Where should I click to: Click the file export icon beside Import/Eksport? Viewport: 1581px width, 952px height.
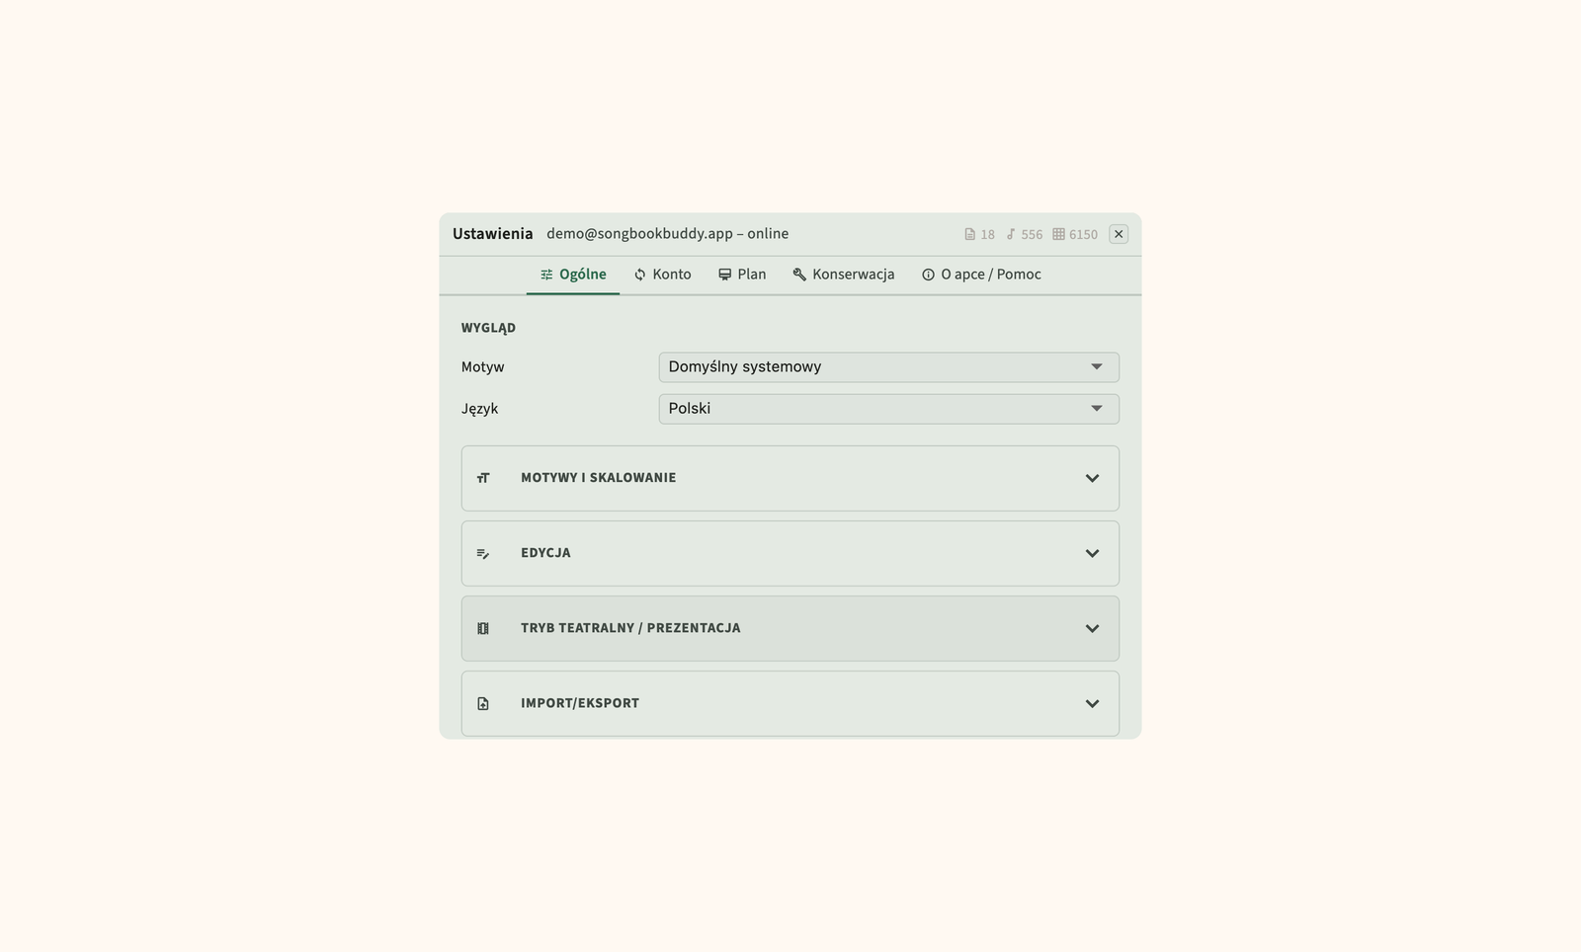tap(483, 703)
